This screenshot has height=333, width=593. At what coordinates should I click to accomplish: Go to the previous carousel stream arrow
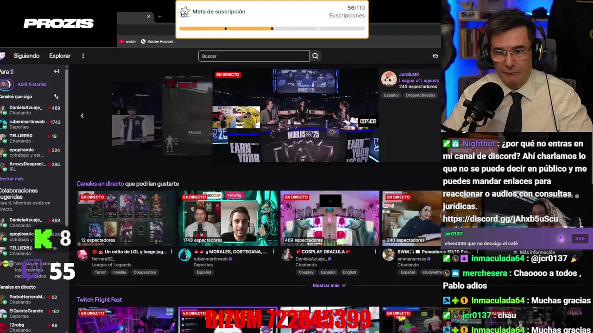(x=82, y=116)
